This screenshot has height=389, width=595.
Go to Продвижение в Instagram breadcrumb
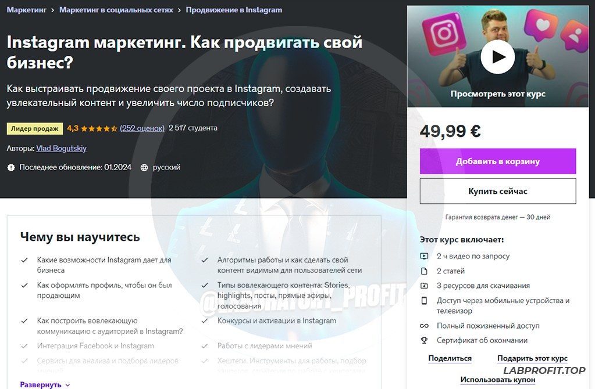pyautogui.click(x=234, y=10)
